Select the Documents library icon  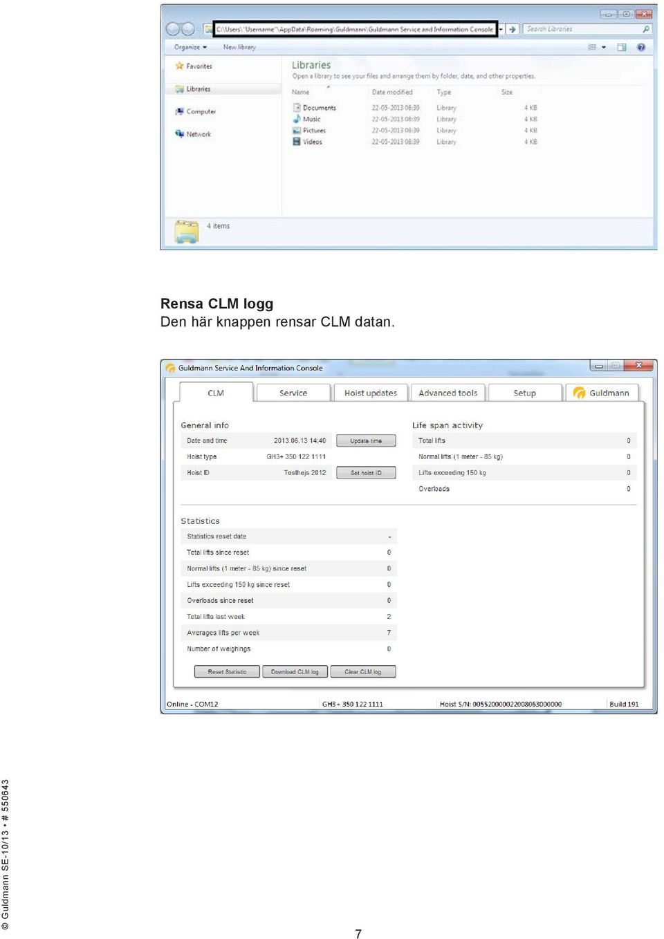[297, 108]
